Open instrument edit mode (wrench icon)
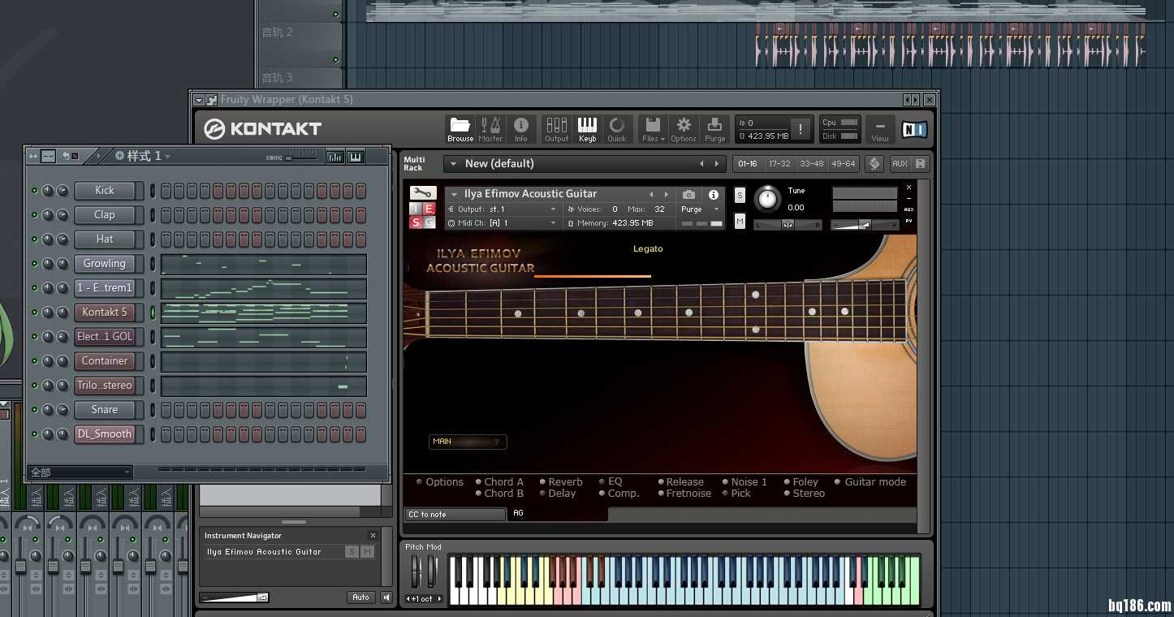The height and width of the screenshot is (617, 1174). coord(422,193)
